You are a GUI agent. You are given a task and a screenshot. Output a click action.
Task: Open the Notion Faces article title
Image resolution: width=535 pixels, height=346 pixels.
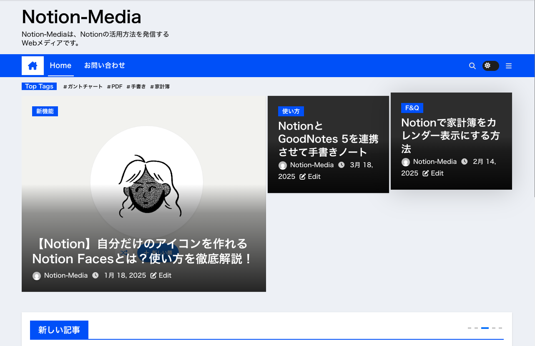click(x=142, y=251)
